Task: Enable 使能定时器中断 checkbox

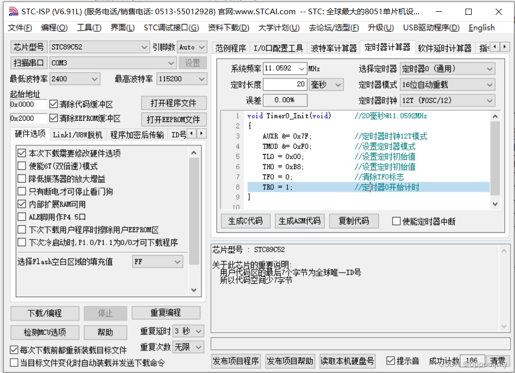Action: point(396,221)
